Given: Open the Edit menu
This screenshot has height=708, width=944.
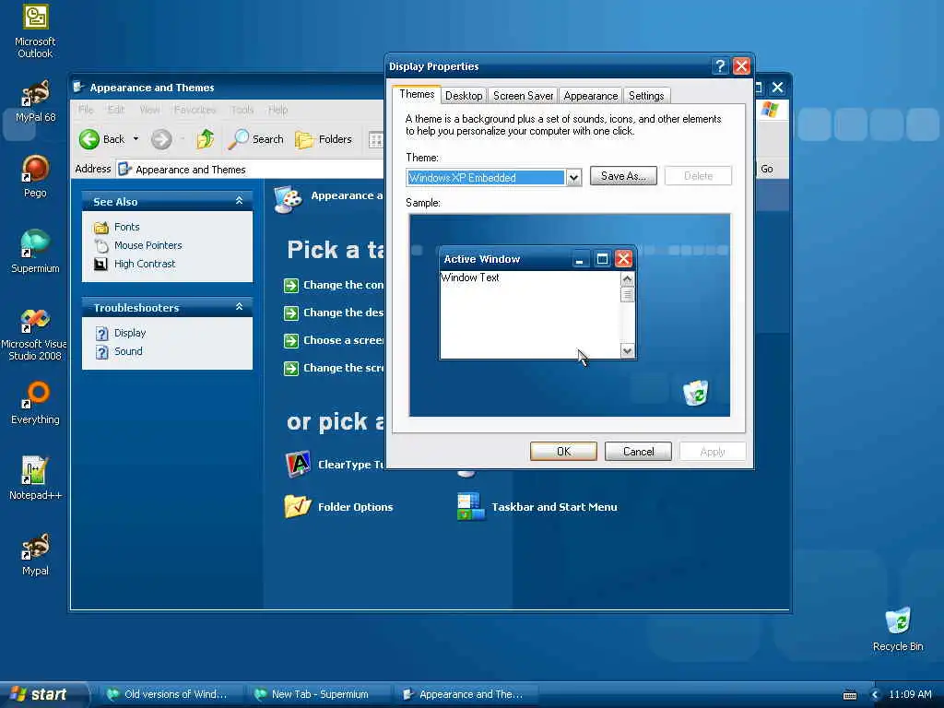Looking at the screenshot, I should click(x=116, y=110).
